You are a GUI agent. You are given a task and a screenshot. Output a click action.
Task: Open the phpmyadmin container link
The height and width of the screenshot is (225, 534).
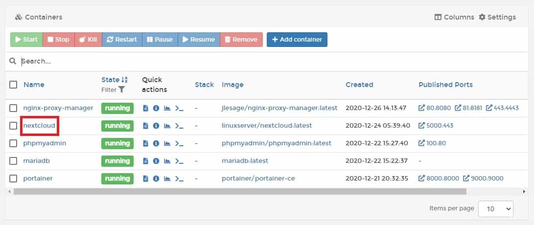(x=45, y=143)
